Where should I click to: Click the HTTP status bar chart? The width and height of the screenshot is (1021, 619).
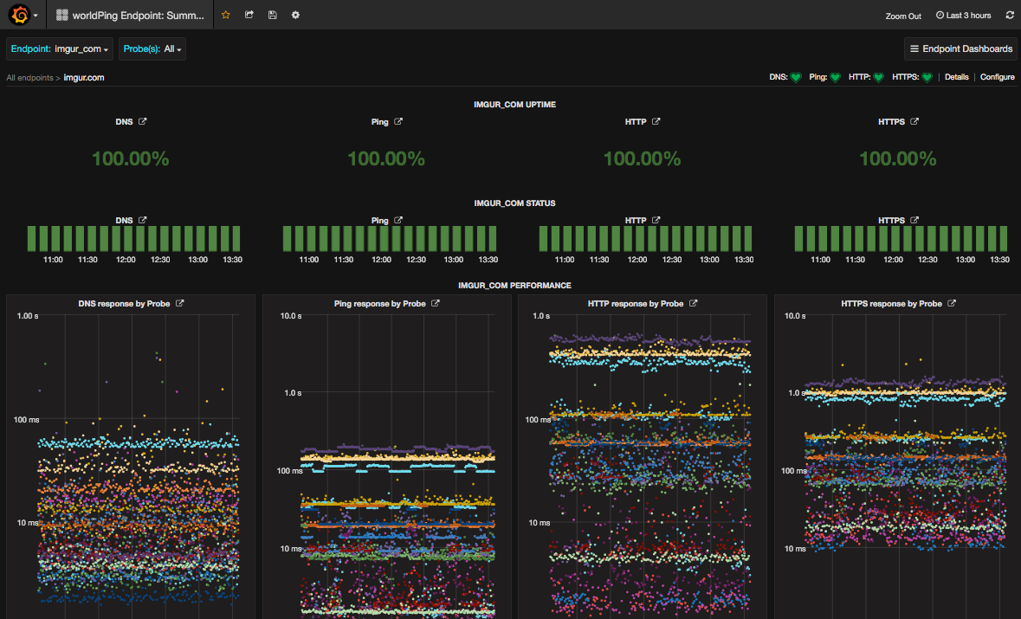(645, 239)
